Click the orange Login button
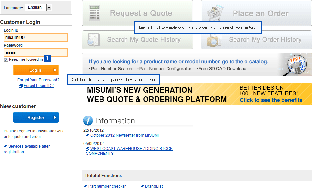The height and width of the screenshot is (189, 312). pos(36,70)
